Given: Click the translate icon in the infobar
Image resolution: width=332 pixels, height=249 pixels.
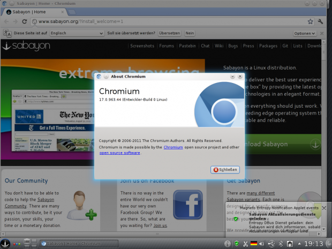Looking at the screenshot, I should click(7, 33).
